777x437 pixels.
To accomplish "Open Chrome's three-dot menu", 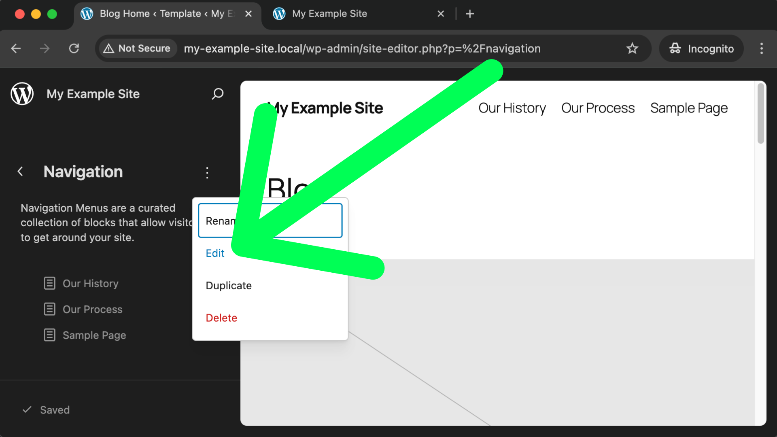I will (x=761, y=49).
